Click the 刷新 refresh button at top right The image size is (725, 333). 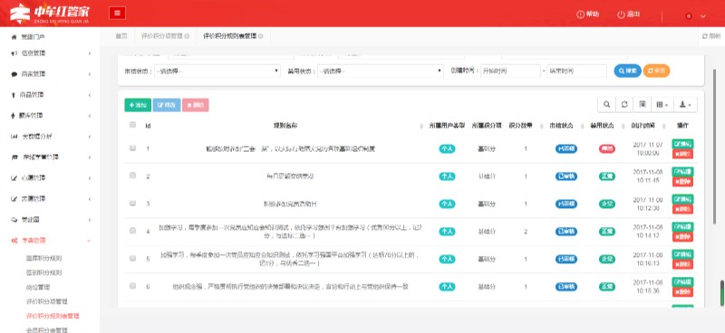[711, 36]
